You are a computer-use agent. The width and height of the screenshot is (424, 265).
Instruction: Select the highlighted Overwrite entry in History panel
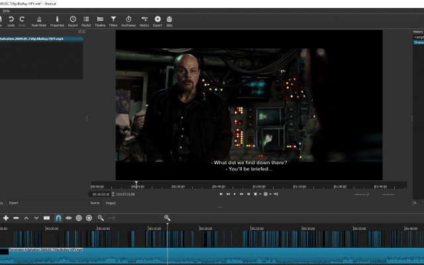pos(419,42)
